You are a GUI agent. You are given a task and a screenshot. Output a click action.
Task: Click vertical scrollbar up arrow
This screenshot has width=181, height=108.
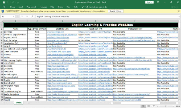coord(179,21)
